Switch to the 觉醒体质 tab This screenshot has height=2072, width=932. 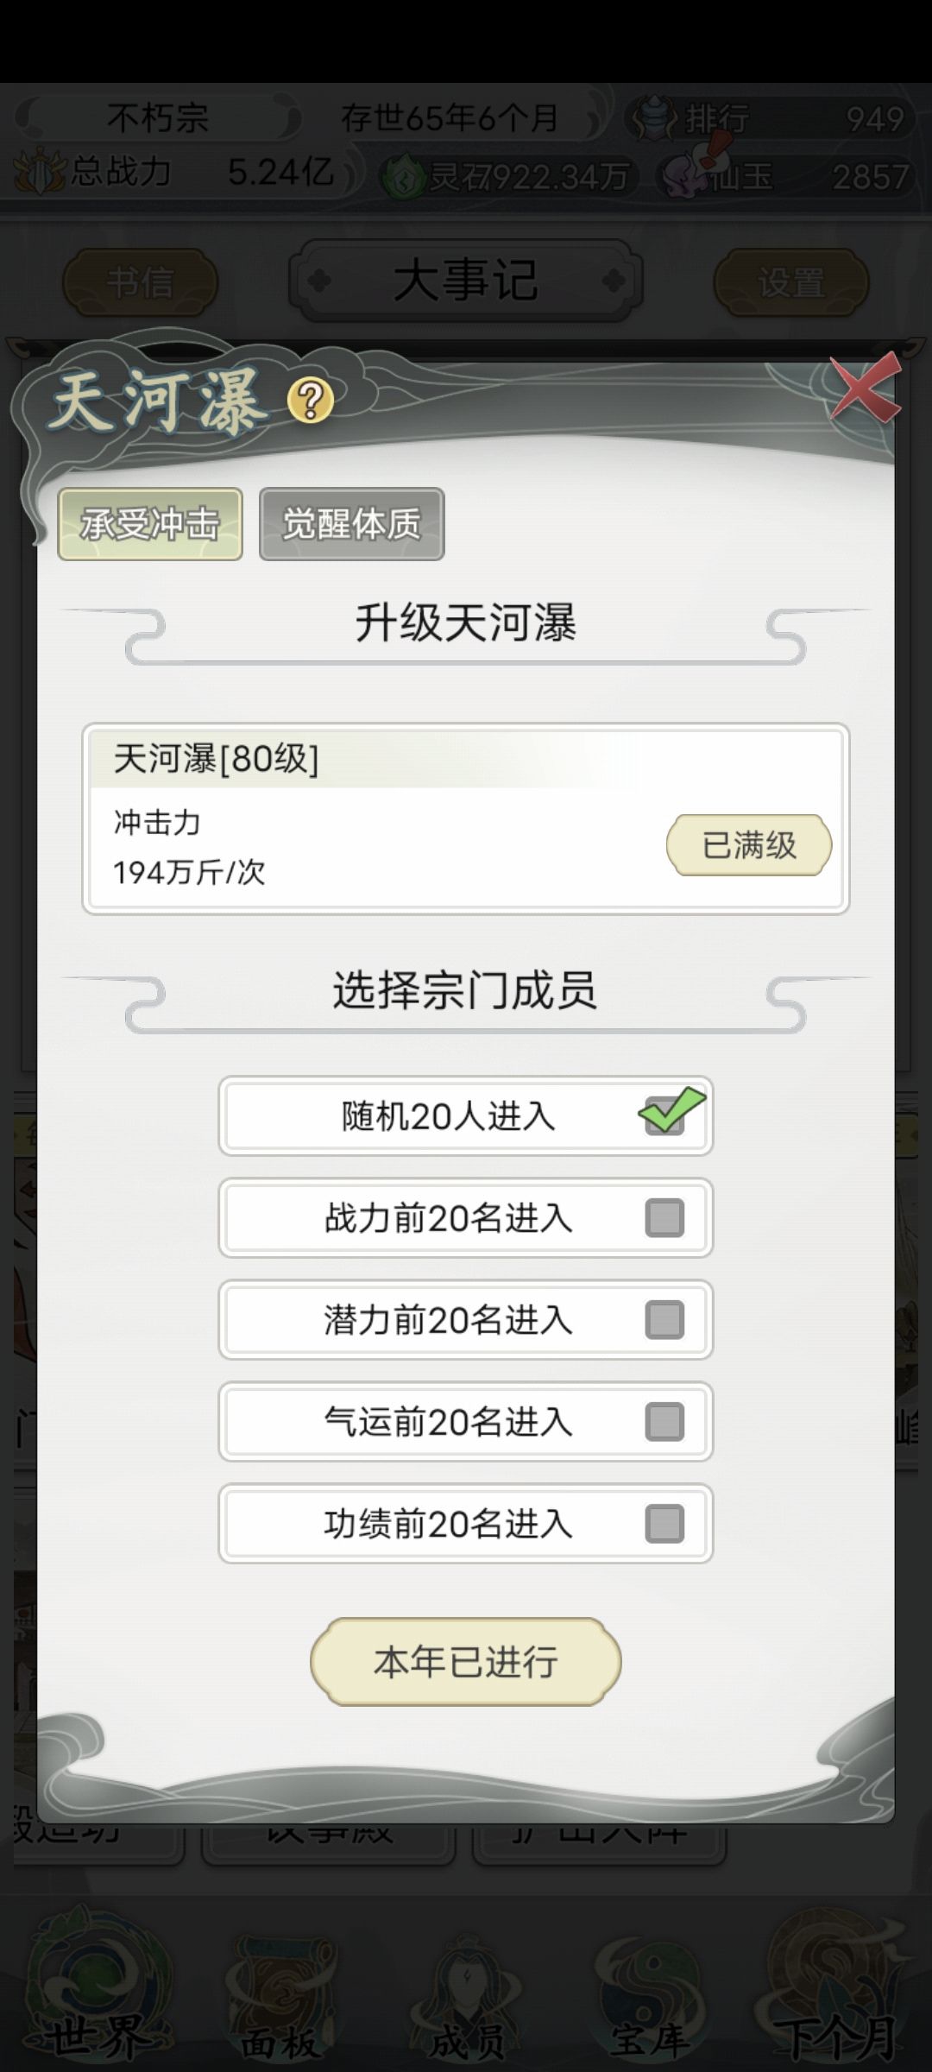click(351, 524)
